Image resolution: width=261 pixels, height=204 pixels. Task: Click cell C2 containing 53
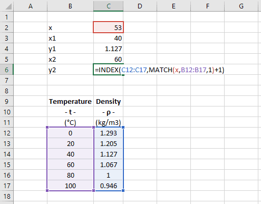click(x=108, y=27)
